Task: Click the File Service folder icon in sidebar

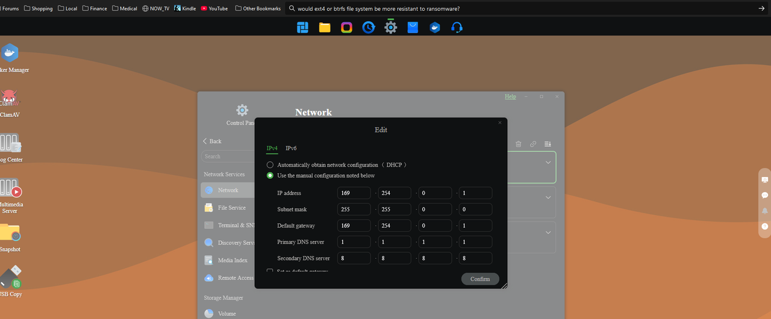Action: pos(209,208)
